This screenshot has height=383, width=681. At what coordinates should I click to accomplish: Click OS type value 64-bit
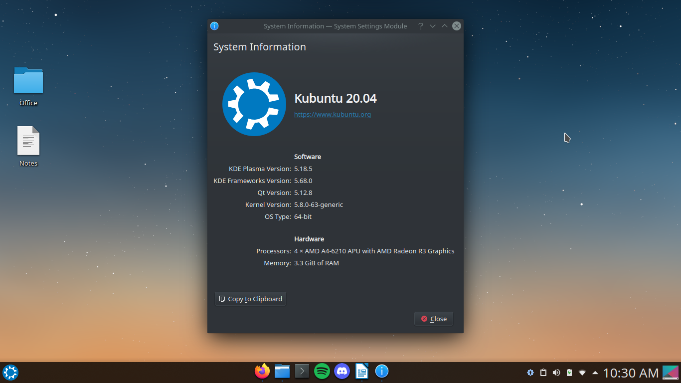(x=303, y=216)
